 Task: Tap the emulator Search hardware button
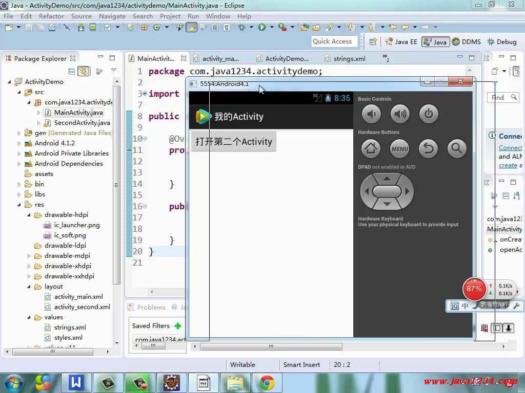(457, 148)
